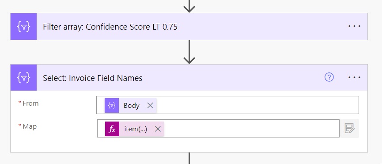Screen dimensions: 382x164
Task: Expand the Filter array: Confidence Score card
Action: point(189,27)
